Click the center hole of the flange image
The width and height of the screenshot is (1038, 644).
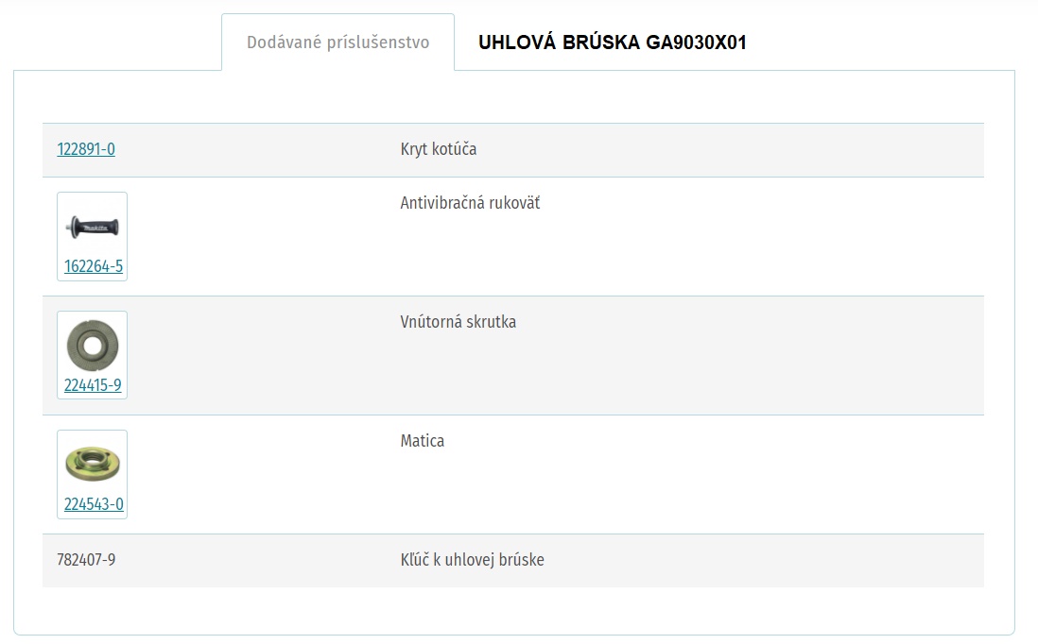click(x=93, y=346)
